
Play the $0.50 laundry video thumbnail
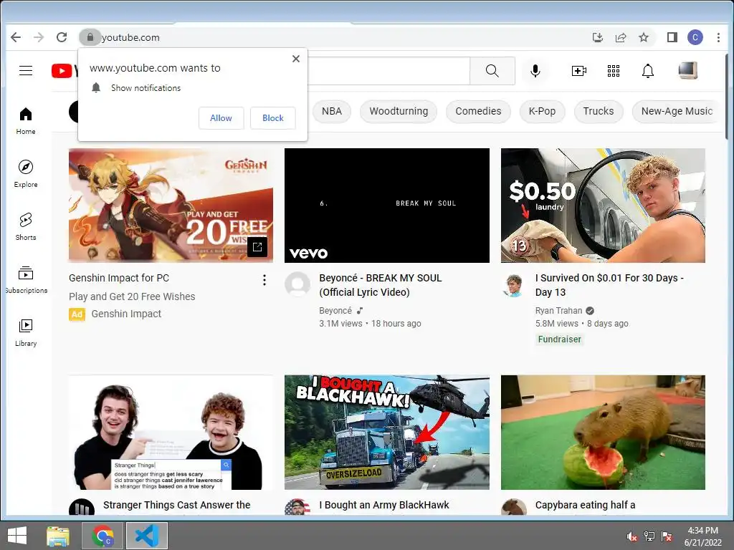(603, 206)
